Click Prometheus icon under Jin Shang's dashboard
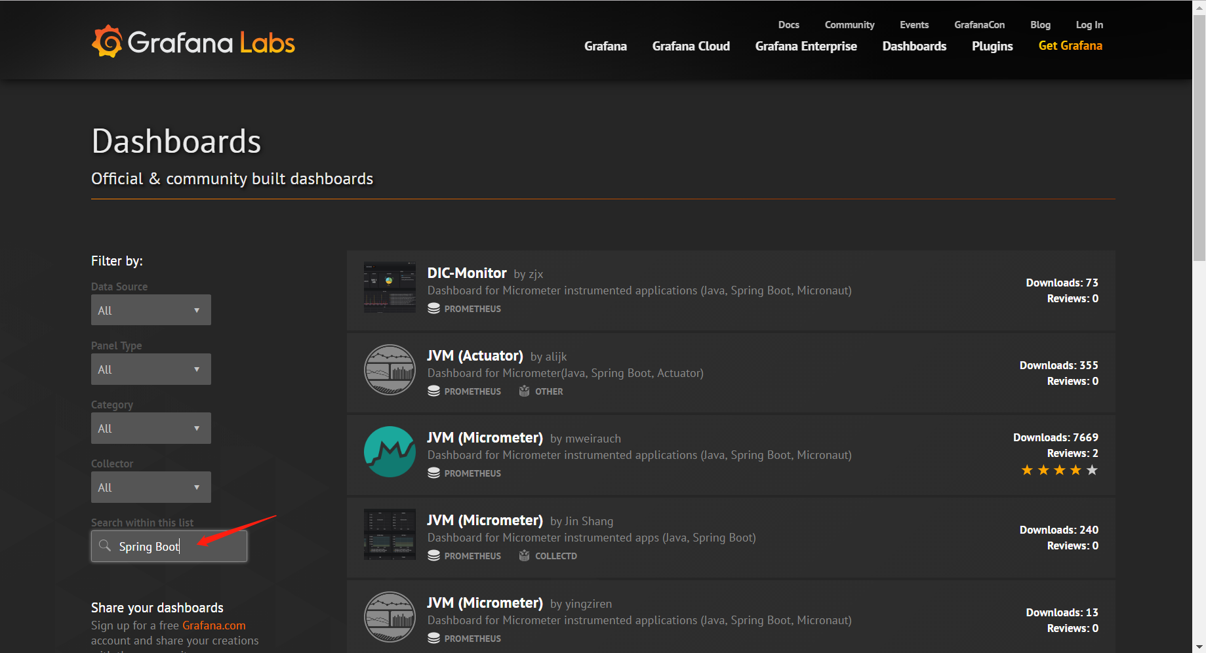Image resolution: width=1206 pixels, height=653 pixels. pos(433,556)
